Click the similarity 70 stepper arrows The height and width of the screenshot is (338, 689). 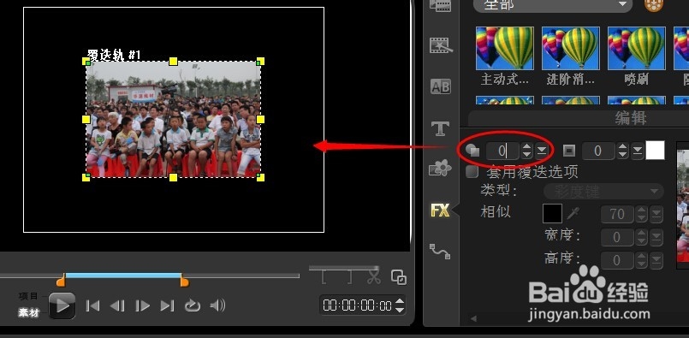tap(642, 214)
